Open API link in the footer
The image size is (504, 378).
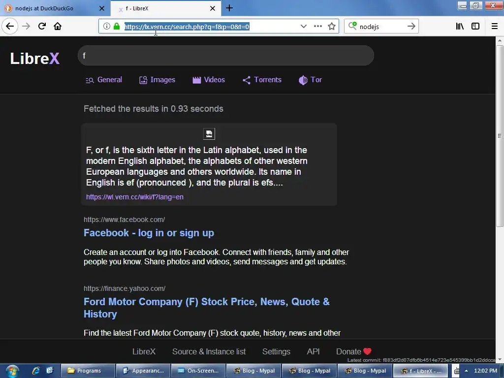[313, 351]
